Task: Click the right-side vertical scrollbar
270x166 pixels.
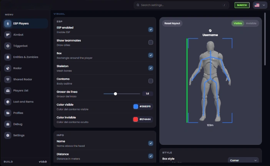Action: (x=265, y=39)
